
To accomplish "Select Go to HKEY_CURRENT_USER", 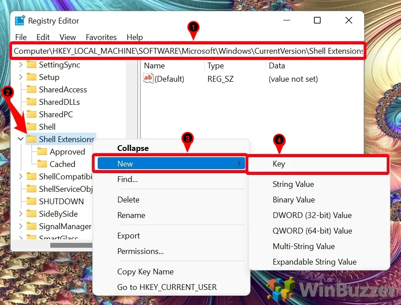I will click(167, 287).
